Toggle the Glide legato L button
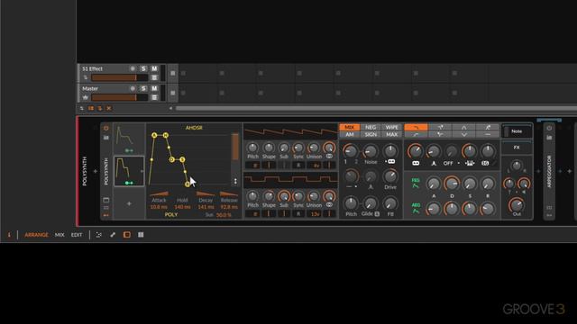The image size is (577, 324). click(377, 214)
